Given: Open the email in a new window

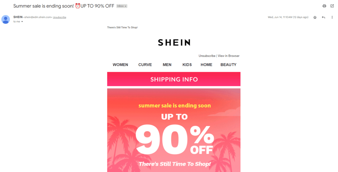Looking at the screenshot, I should pyautogui.click(x=332, y=6).
